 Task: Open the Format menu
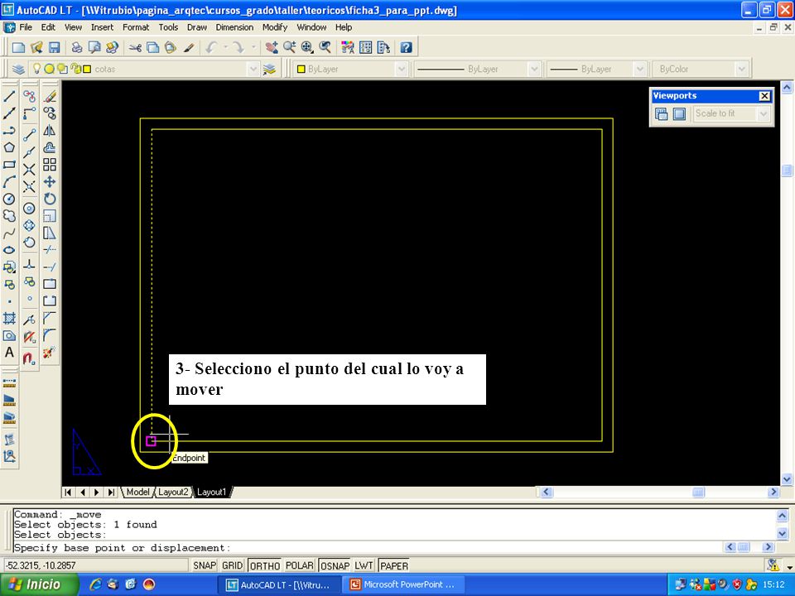click(x=136, y=27)
